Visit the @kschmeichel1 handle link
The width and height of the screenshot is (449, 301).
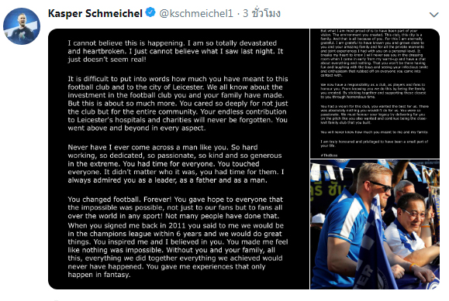coord(196,13)
